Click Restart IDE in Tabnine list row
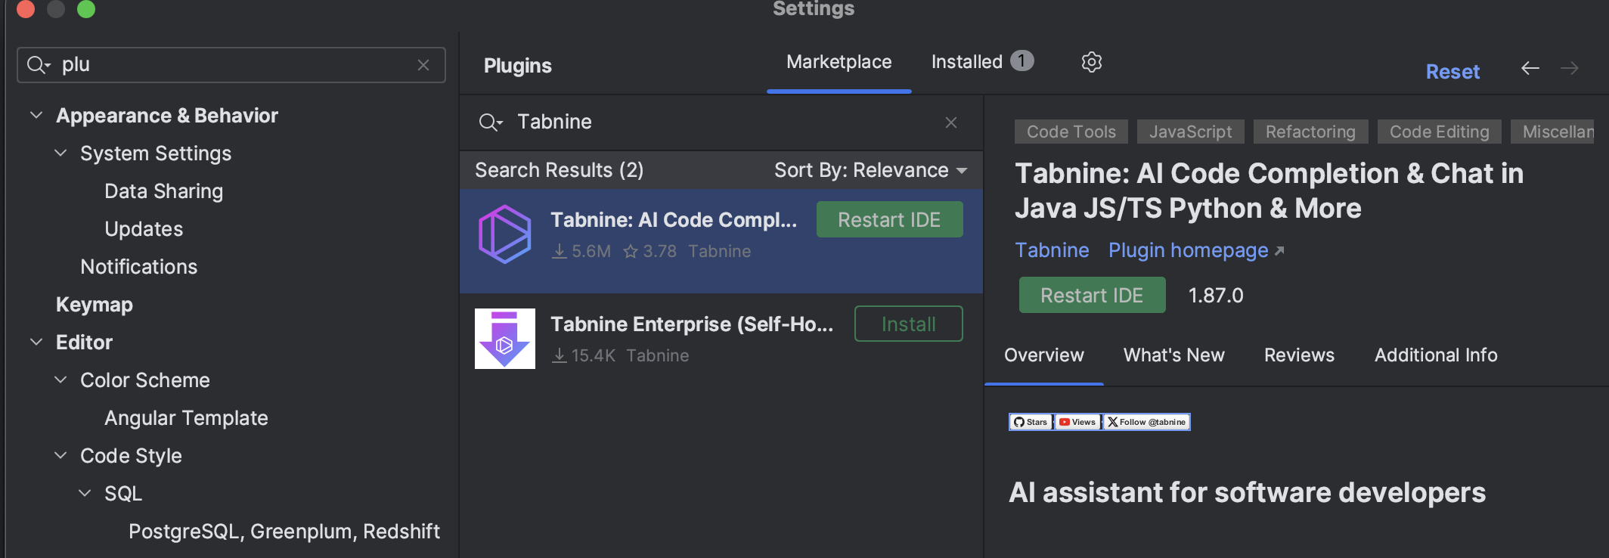This screenshot has width=1609, height=558. (x=889, y=219)
